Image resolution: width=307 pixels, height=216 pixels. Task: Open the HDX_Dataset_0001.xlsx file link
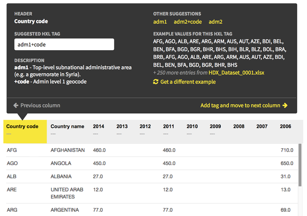[236, 72]
